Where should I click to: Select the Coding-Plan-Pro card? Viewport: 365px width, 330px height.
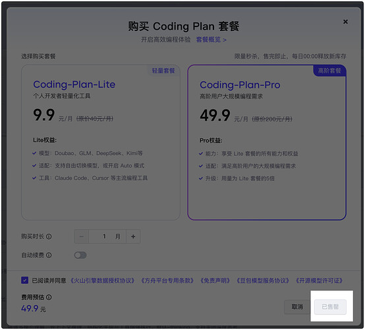click(x=267, y=143)
